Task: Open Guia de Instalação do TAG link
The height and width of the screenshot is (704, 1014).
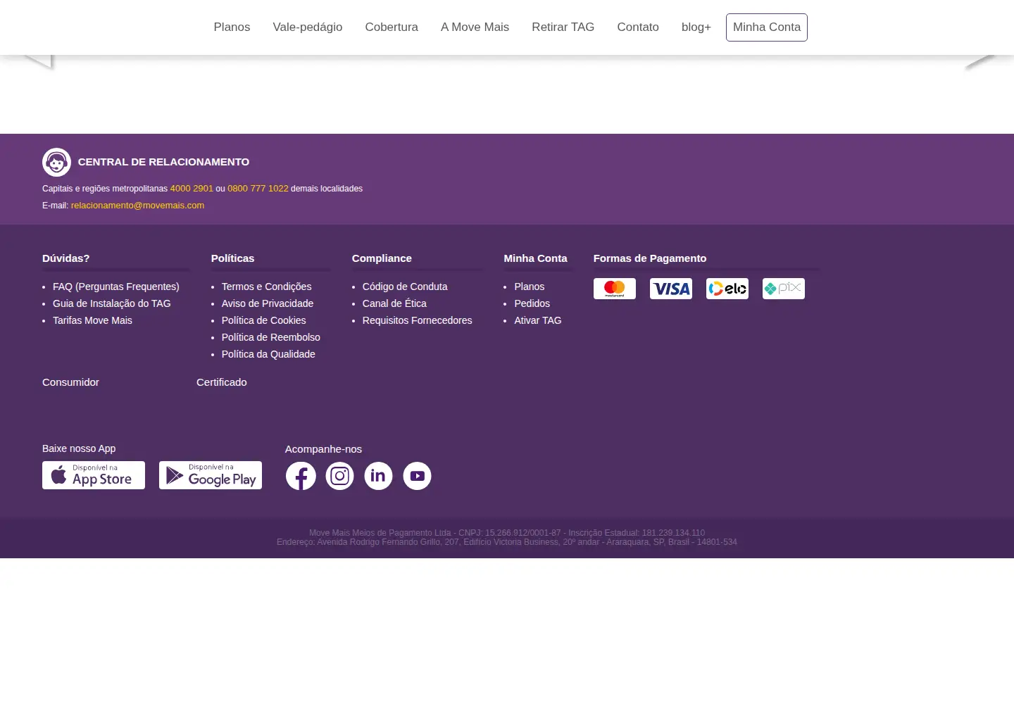Action: pos(112,303)
